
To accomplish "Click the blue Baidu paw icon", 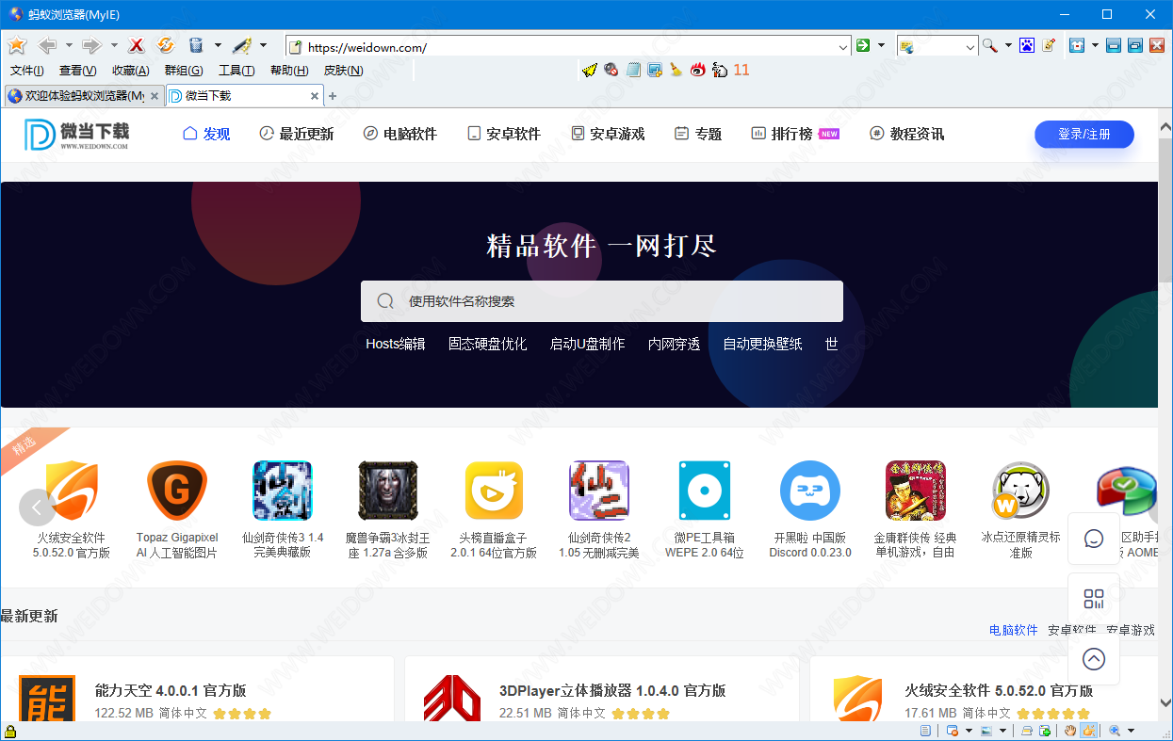I will click(1027, 45).
